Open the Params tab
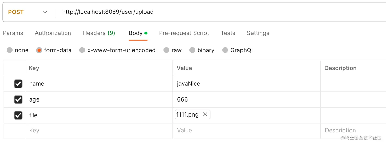Screen dimensions: 386x145 click(x=13, y=33)
